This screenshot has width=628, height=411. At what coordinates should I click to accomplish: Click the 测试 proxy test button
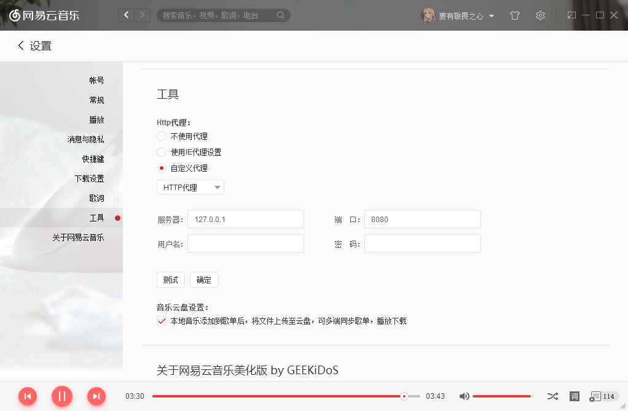[x=171, y=280]
